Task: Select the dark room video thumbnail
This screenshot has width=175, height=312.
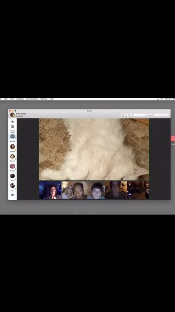Action: [138, 190]
